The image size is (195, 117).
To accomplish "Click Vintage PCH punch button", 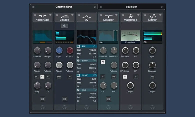I will 59,77.
